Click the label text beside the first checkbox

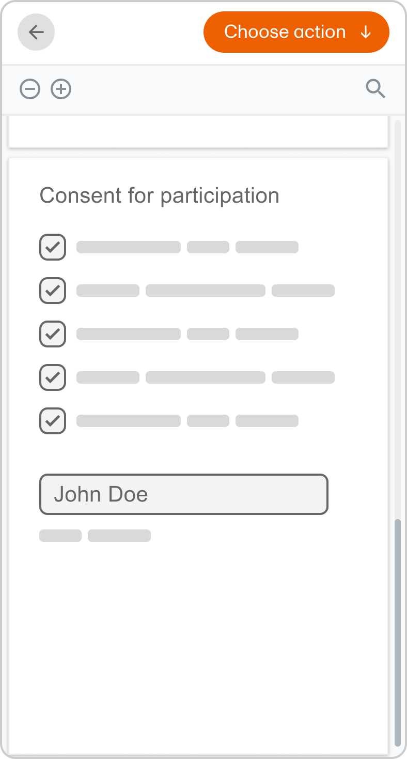coord(187,247)
